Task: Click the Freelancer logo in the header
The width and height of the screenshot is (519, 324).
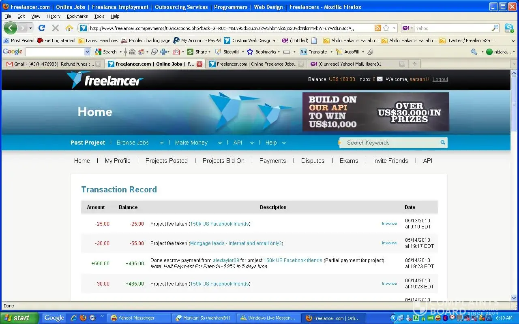Action: [105, 80]
